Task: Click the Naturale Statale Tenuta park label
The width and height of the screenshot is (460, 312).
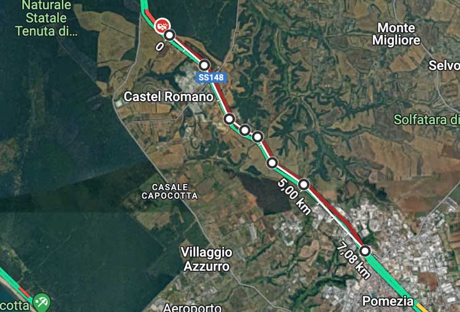Action: pos(47,18)
